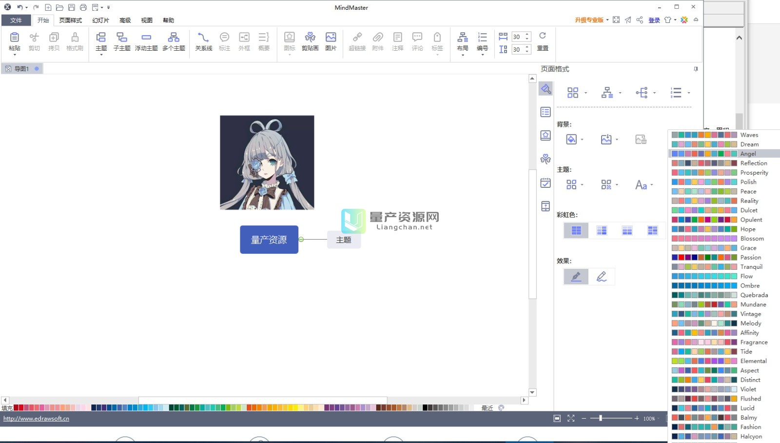Insert a Subtopic (子主题)
This screenshot has height=443, width=780.
pyautogui.click(x=122, y=38)
